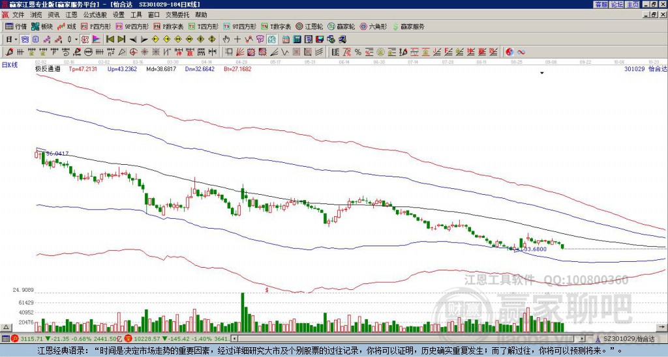The height and width of the screenshot is (357, 668).
Task: Open the 设置 menu
Action: [119, 15]
